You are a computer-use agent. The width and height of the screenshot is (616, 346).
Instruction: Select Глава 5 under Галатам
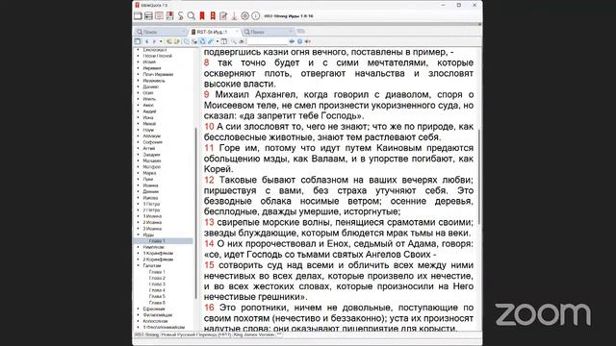pyautogui.click(x=157, y=296)
